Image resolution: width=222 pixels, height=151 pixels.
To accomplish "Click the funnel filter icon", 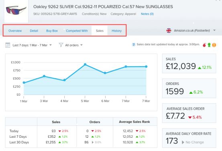I will [x=61, y=45].
